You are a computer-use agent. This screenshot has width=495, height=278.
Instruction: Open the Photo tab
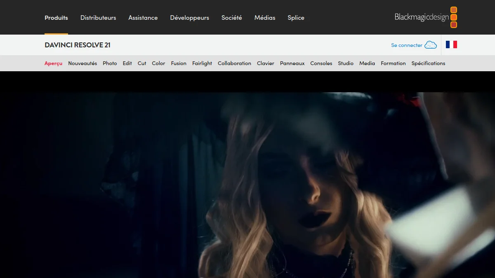pyautogui.click(x=110, y=63)
